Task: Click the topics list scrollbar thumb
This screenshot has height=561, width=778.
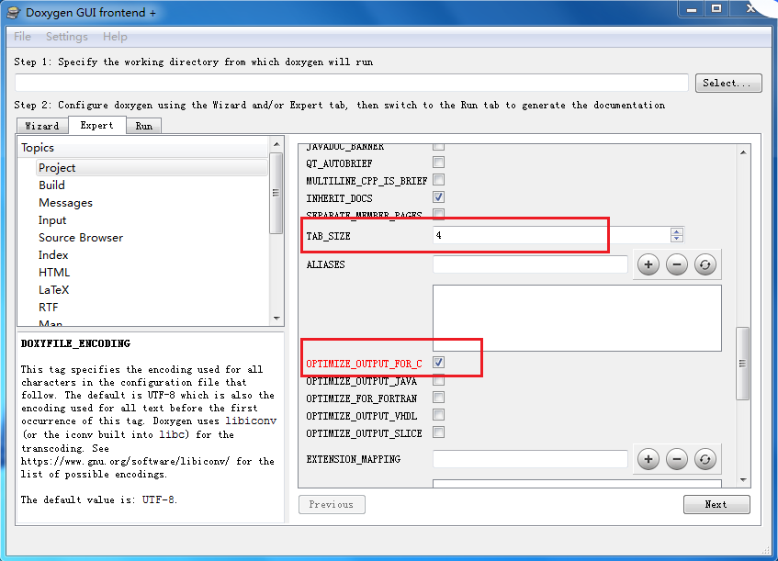Action: 276,193
